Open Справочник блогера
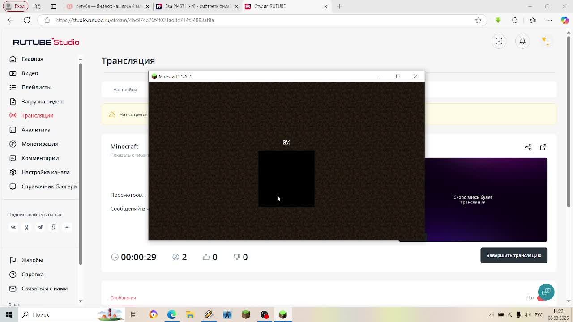573x322 pixels. [49, 186]
